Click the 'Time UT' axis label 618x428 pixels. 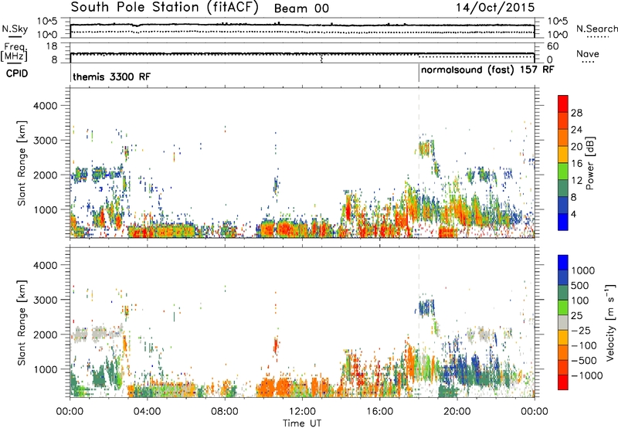[302, 423]
